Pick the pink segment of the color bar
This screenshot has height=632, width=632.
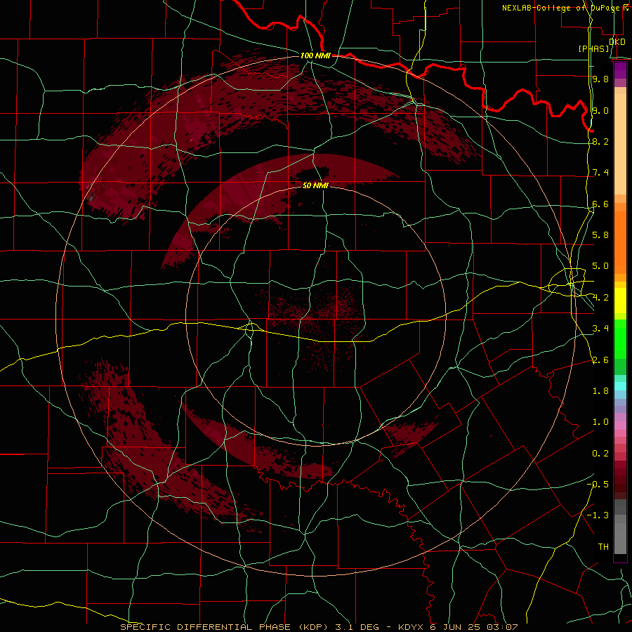tap(620, 426)
